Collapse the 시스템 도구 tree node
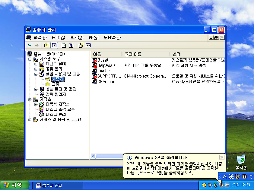Viewport: 254px width, 190px height. pyautogui.click(x=30, y=59)
